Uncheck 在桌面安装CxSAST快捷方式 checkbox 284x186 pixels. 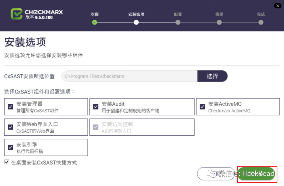pos(7,162)
